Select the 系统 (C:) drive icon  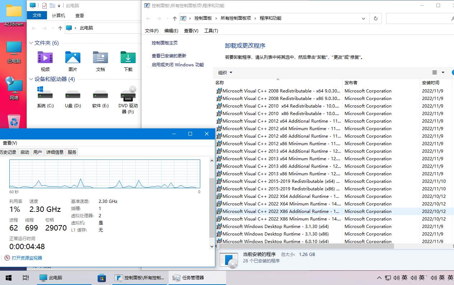[45, 95]
